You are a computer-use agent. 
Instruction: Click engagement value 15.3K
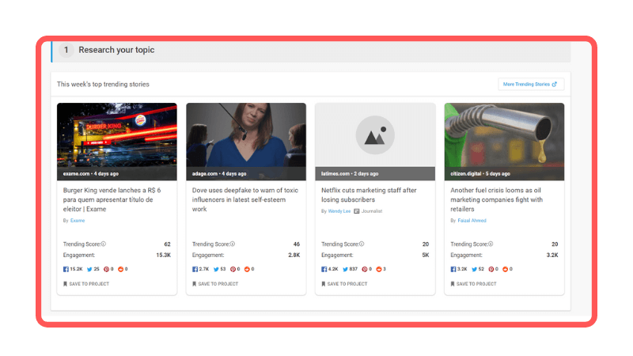pos(164,255)
